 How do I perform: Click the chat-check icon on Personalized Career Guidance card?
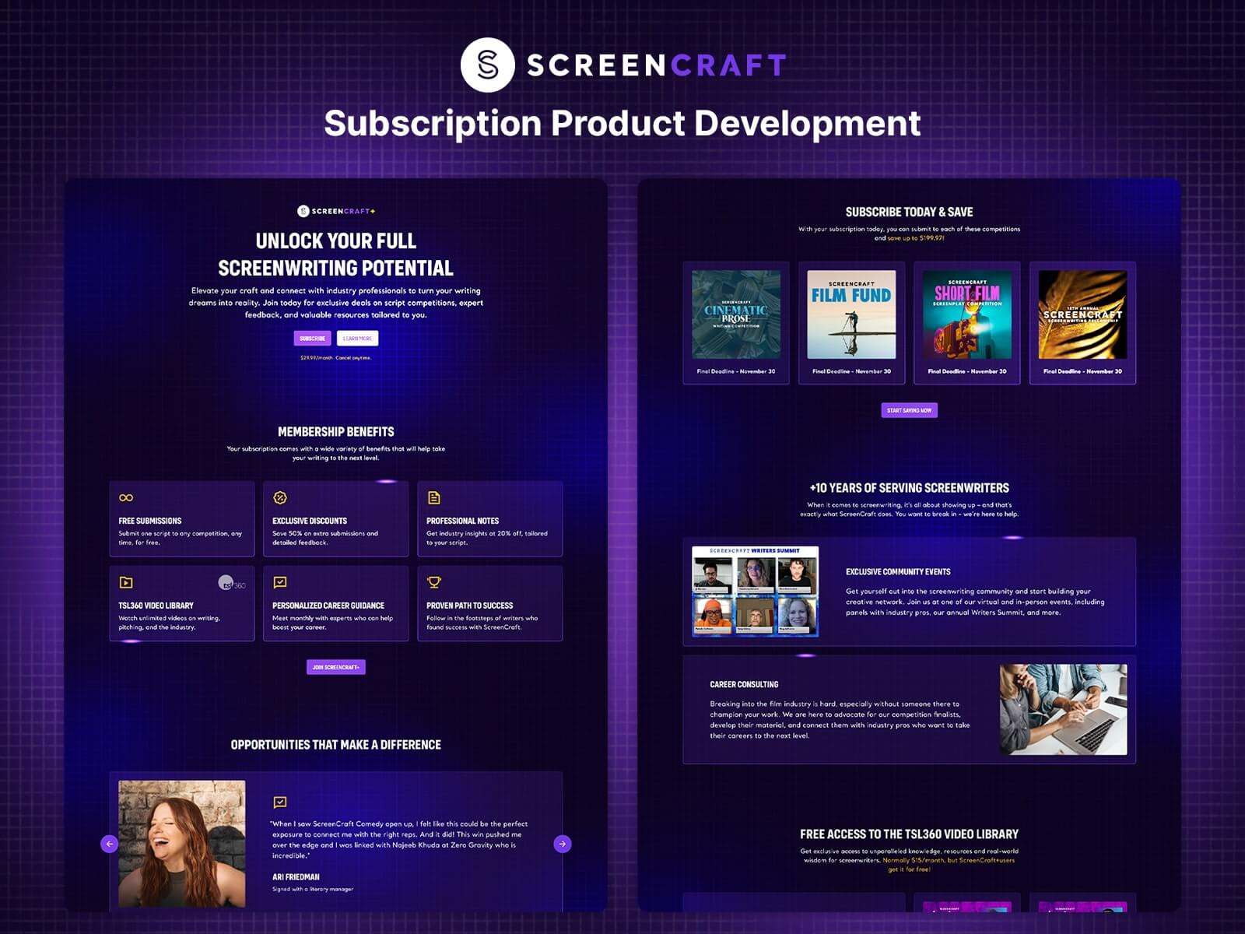coord(280,582)
